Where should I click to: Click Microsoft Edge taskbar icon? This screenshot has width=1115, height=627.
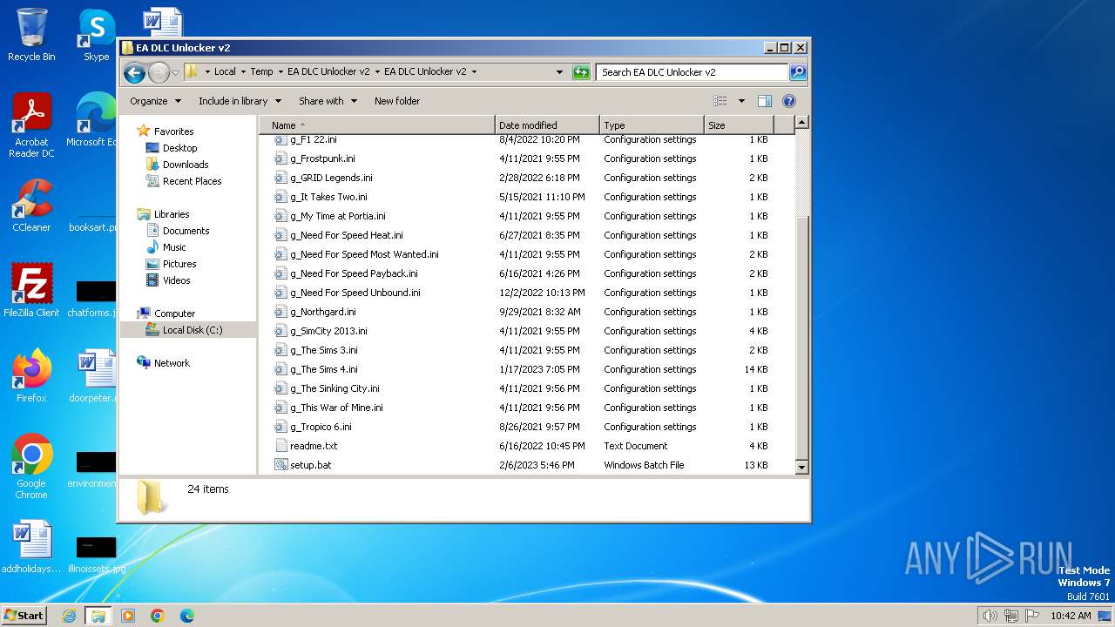point(187,616)
